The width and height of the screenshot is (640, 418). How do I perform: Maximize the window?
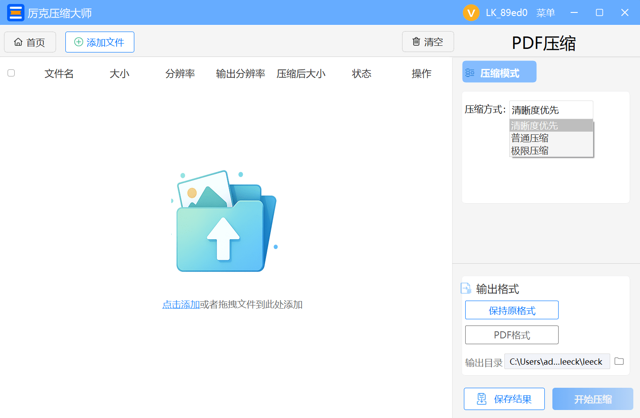[x=600, y=13]
